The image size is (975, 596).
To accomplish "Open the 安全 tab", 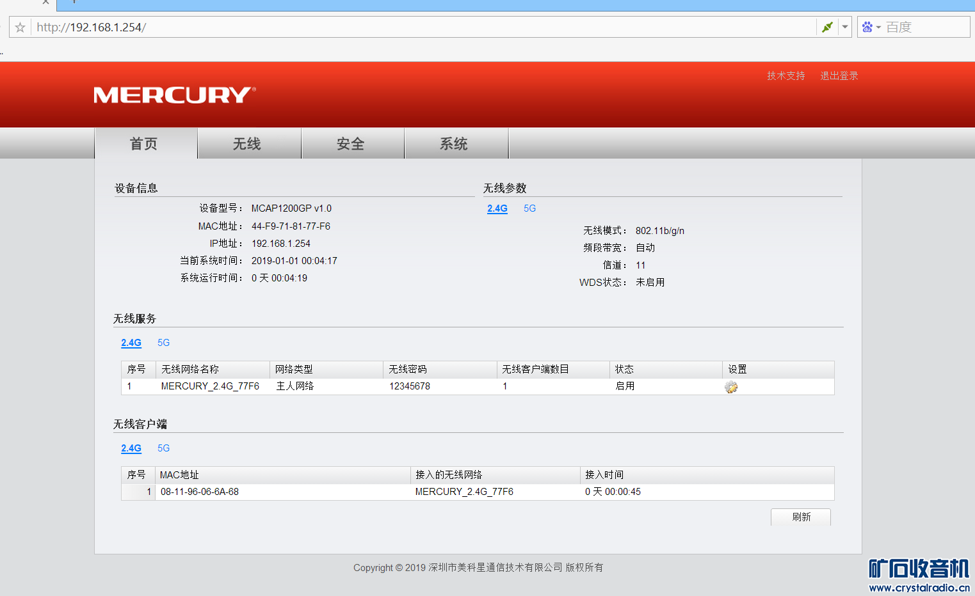I will 353,143.
